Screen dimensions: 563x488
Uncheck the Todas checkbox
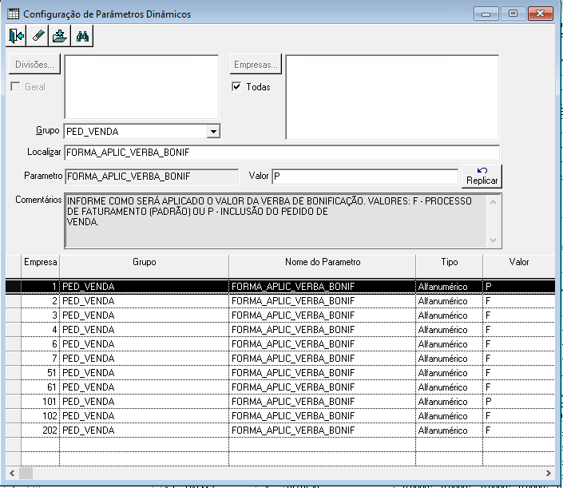click(x=236, y=86)
